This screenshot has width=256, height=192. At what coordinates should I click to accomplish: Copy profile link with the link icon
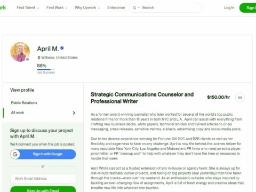[x=240, y=98]
